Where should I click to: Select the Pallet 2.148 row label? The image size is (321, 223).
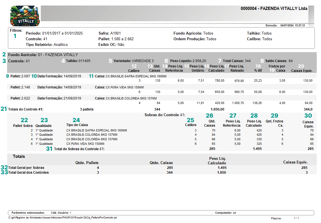pos(20,87)
